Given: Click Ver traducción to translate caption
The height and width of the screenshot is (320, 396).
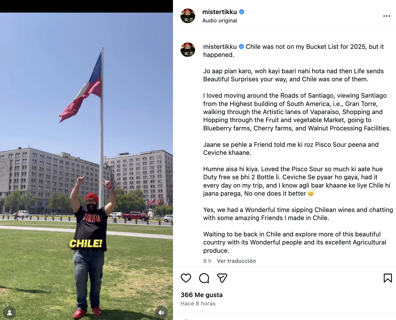Looking at the screenshot, I should coord(236,261).
